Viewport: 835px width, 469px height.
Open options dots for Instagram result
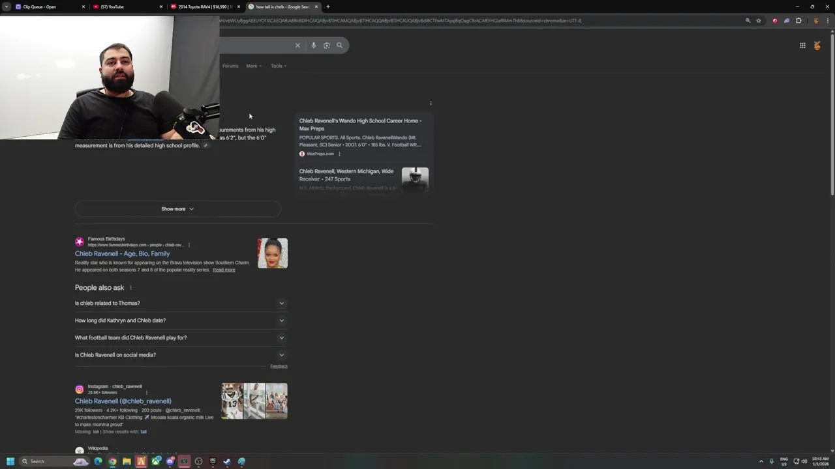coord(146,392)
